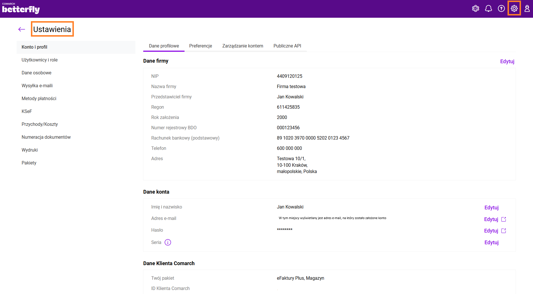Switch to the Preferencje tab
This screenshot has height=294, width=533.
click(200, 46)
